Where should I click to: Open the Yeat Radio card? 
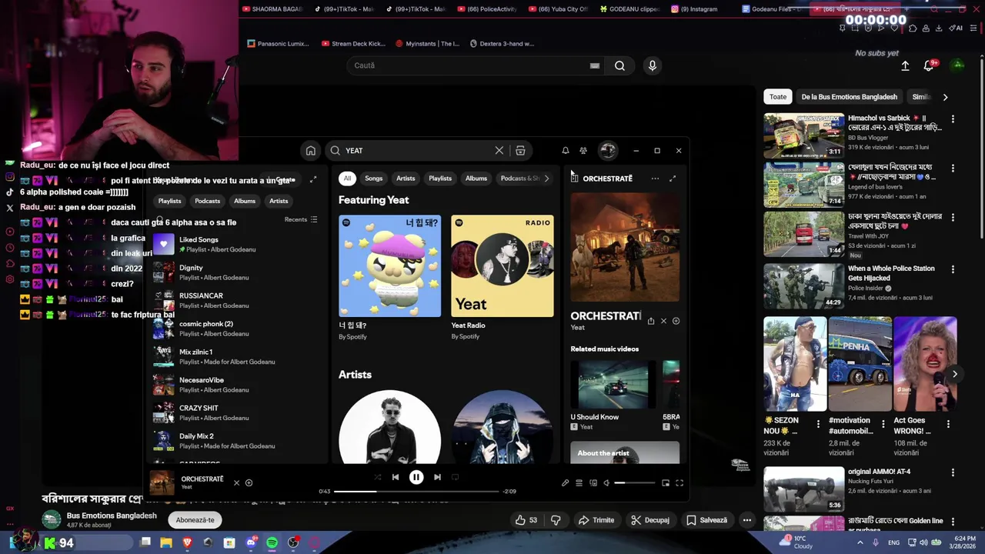(502, 277)
